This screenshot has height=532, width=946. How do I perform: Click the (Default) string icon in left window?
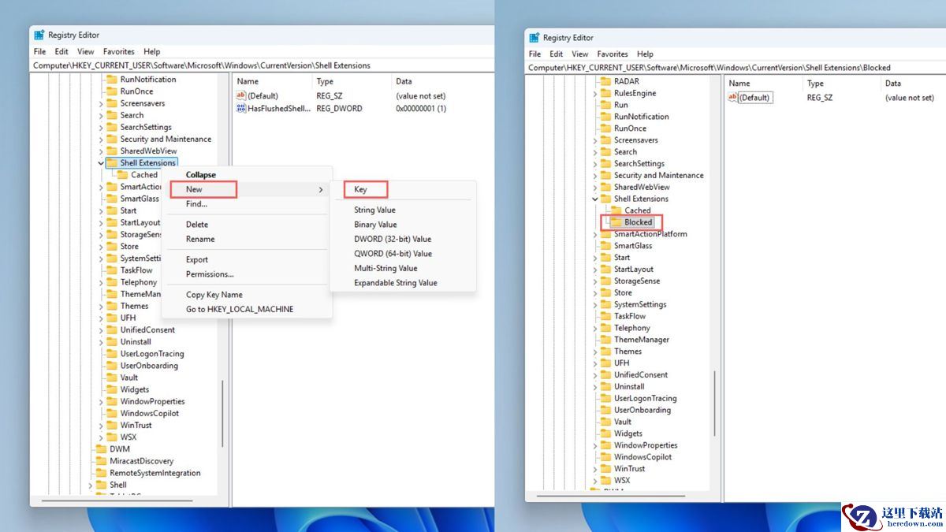click(241, 96)
